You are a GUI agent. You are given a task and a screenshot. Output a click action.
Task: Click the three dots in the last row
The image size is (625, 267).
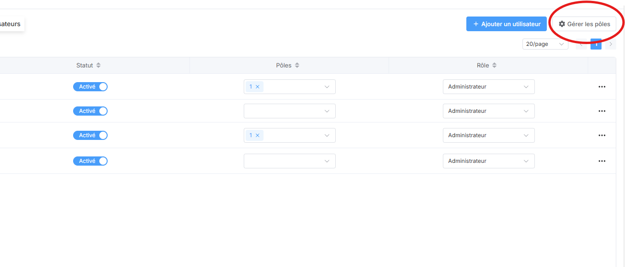pyautogui.click(x=602, y=161)
